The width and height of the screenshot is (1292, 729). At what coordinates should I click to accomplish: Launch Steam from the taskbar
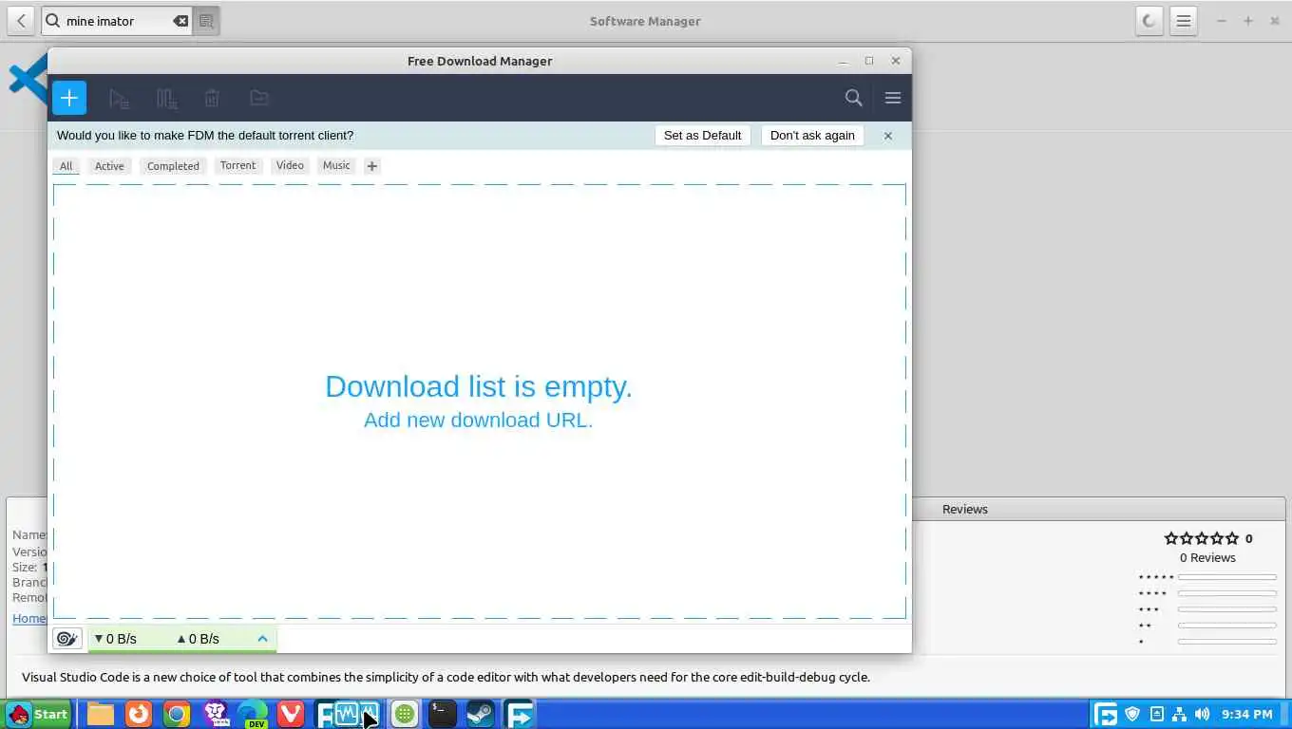click(x=481, y=714)
